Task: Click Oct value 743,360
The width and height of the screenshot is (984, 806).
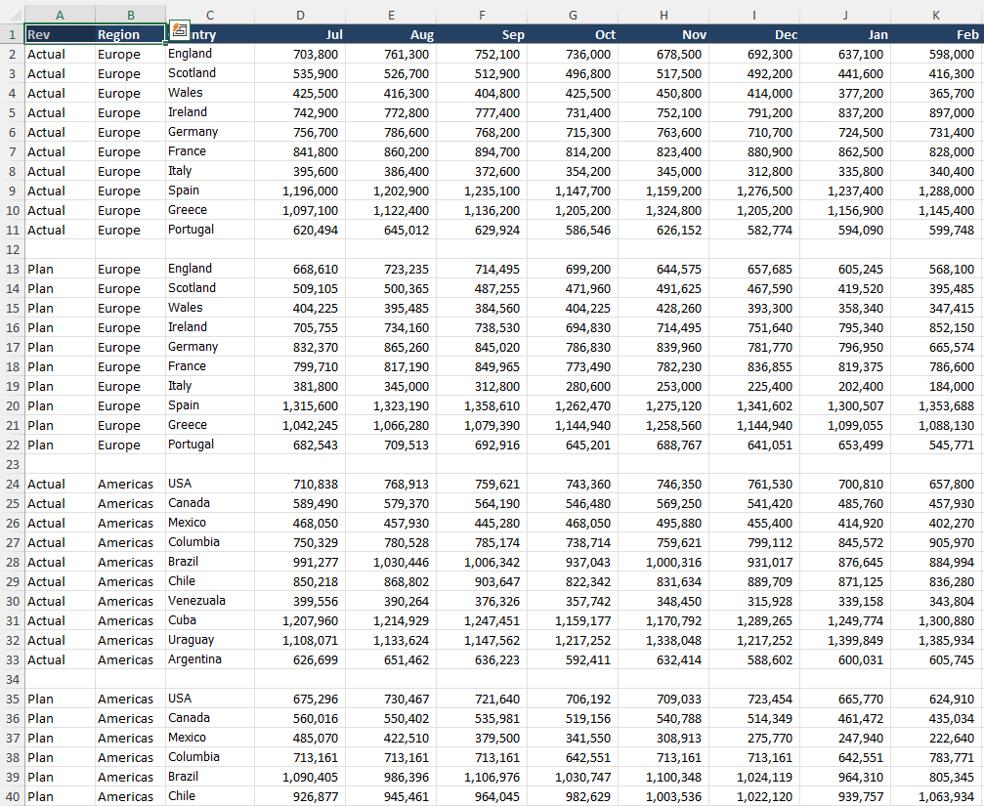Action: click(573, 485)
